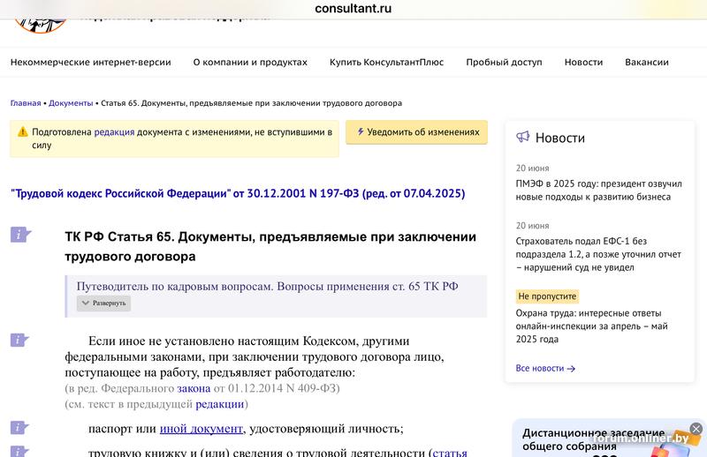Viewport: 707px width, 457px height.
Task: Open 'Пробный доступ' menu item
Action: (504, 62)
